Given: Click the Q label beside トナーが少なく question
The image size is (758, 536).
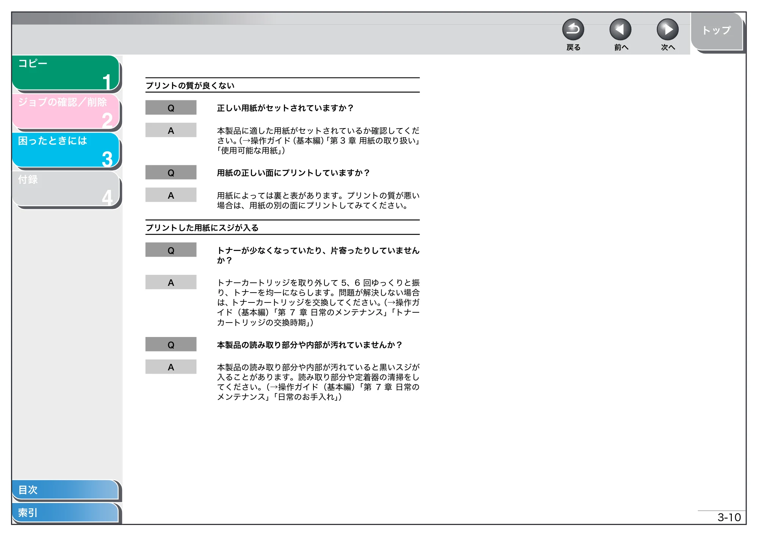Looking at the screenshot, I should (171, 250).
